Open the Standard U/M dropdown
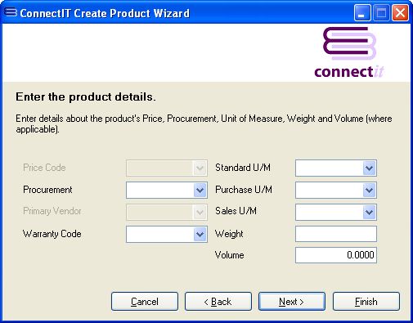Image resolution: width=413 pixels, height=323 pixels. point(369,168)
